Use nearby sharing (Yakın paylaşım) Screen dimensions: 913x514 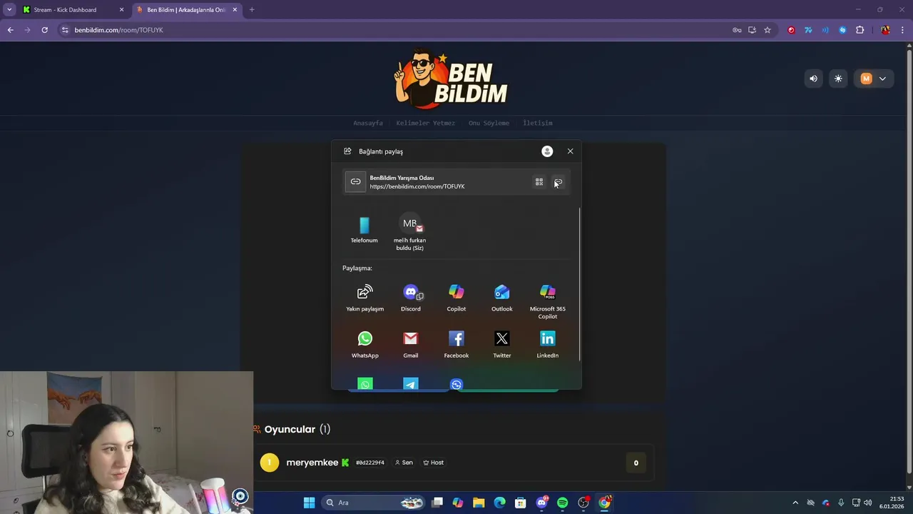tap(365, 298)
